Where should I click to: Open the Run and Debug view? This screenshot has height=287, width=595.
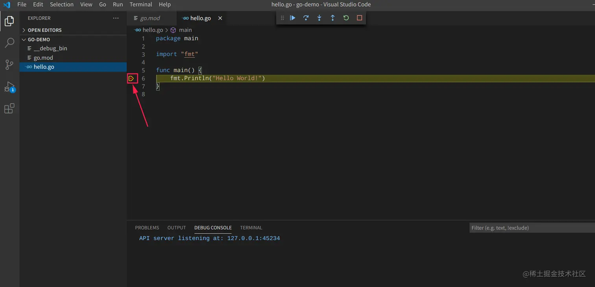point(9,87)
